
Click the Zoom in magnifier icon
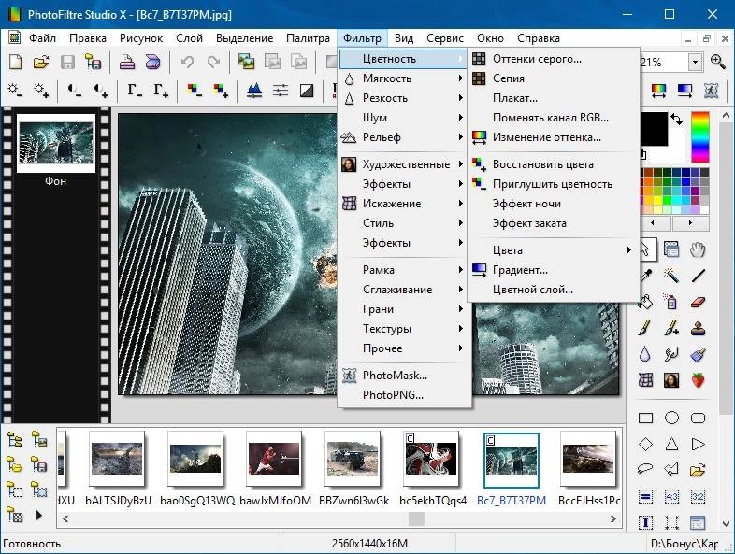click(x=717, y=62)
